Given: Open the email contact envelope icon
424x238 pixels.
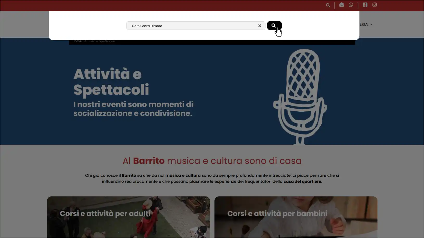Looking at the screenshot, I should point(341,5).
